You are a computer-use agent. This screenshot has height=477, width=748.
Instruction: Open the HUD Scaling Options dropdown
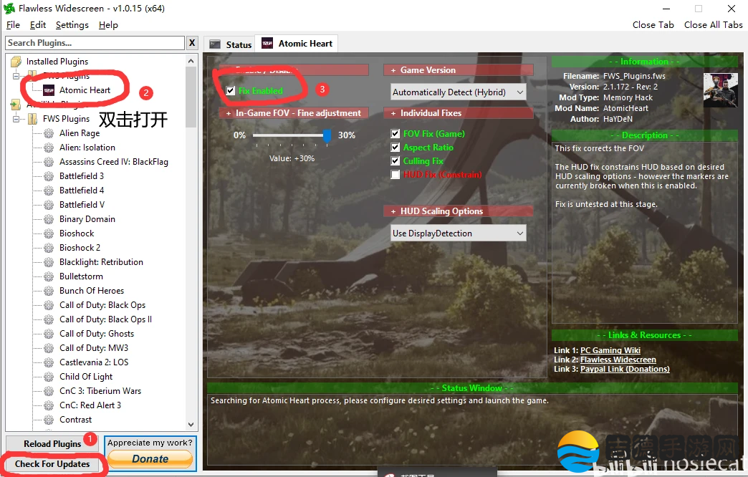[x=459, y=233]
